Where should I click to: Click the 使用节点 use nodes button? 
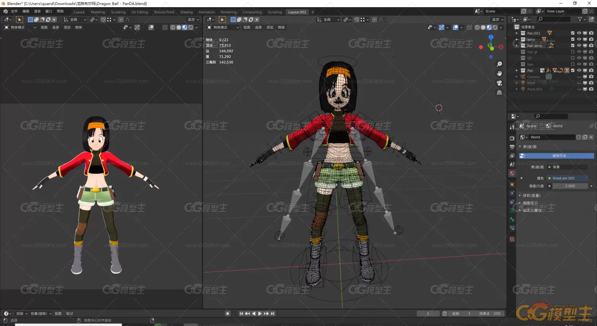pyautogui.click(x=556, y=156)
